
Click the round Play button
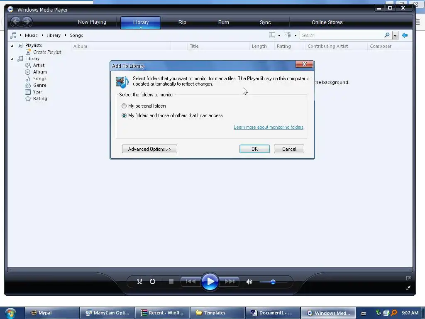click(210, 282)
